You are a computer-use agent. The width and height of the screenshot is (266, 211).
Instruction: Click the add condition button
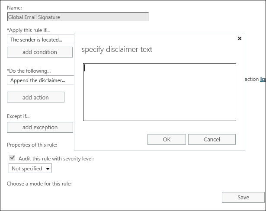(x=40, y=52)
